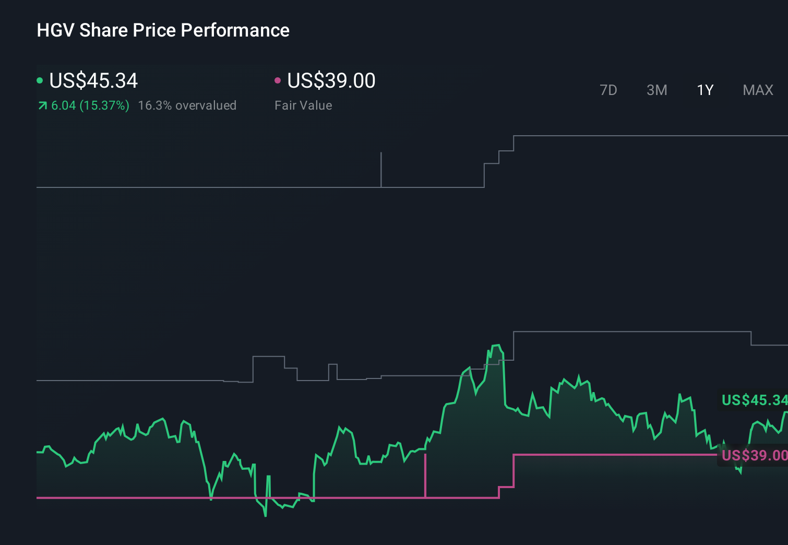Switch to the 1Y view
Screen dimensions: 788x545
(x=705, y=90)
